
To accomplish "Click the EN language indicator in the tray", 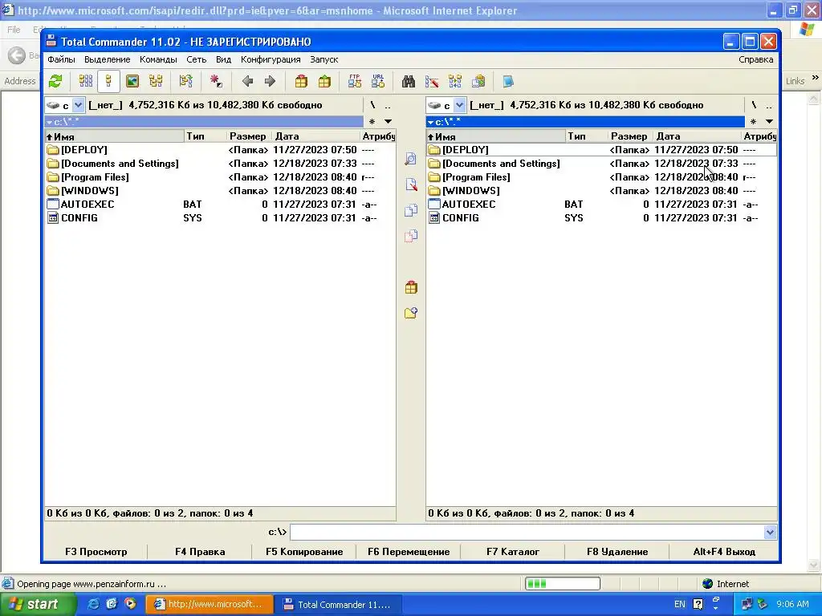I will tap(679, 605).
